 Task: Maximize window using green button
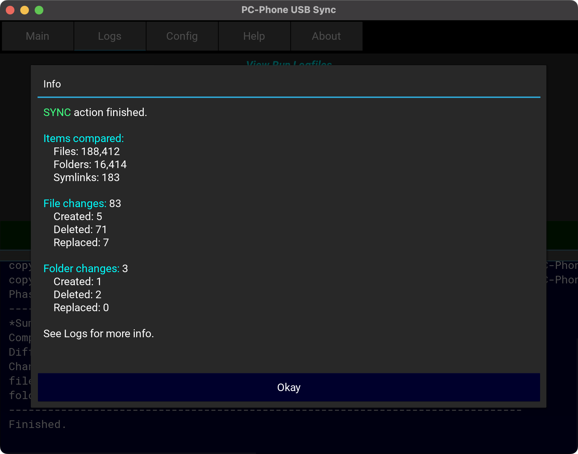(39, 10)
